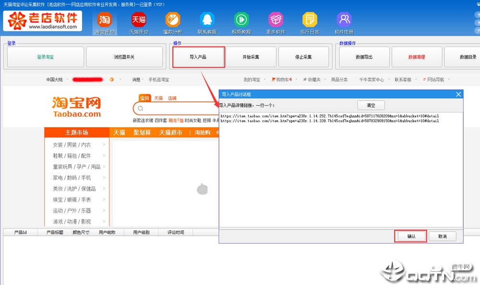The width and height of the screenshot is (480, 285).
Task: Click inside the product links text area
Action: pyautogui.click(x=341, y=170)
